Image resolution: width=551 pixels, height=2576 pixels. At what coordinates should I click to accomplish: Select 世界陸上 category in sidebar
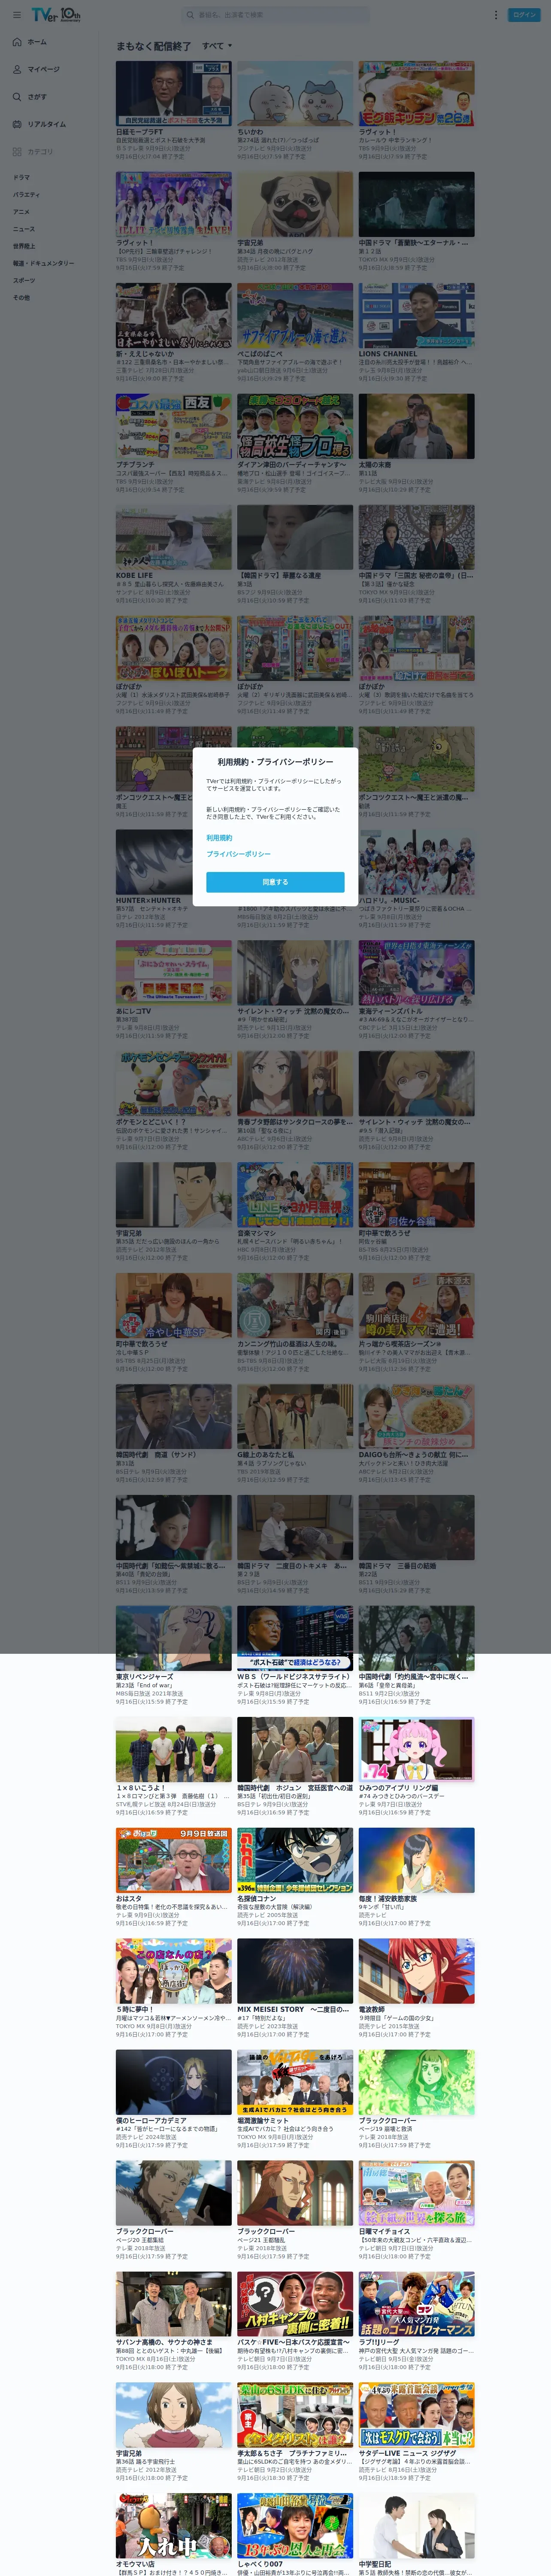[x=23, y=246]
